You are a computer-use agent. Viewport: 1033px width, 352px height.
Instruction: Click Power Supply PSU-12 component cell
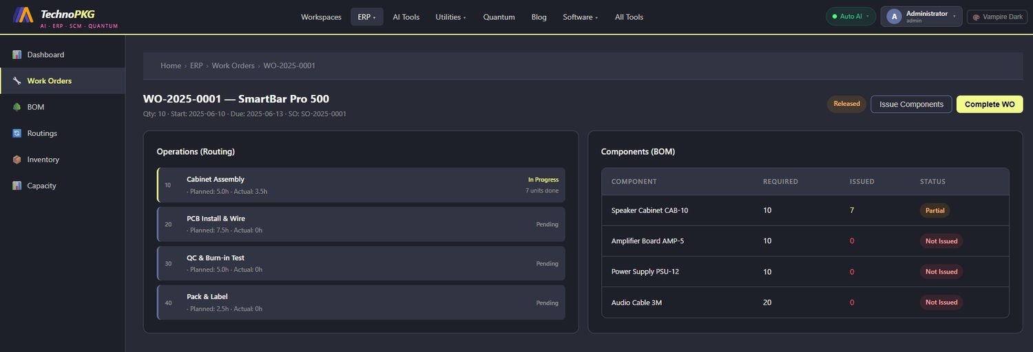pos(645,272)
